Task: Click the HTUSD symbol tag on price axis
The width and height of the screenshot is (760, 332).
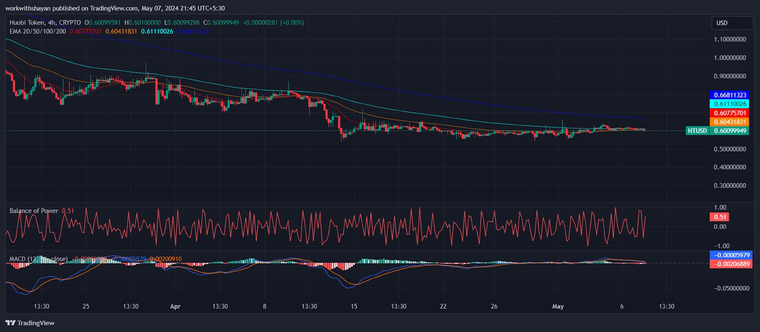Action: point(697,131)
